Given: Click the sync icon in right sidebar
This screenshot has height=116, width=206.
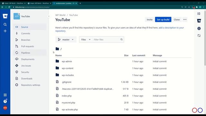Looking at the screenshot, I should tap(199, 35).
